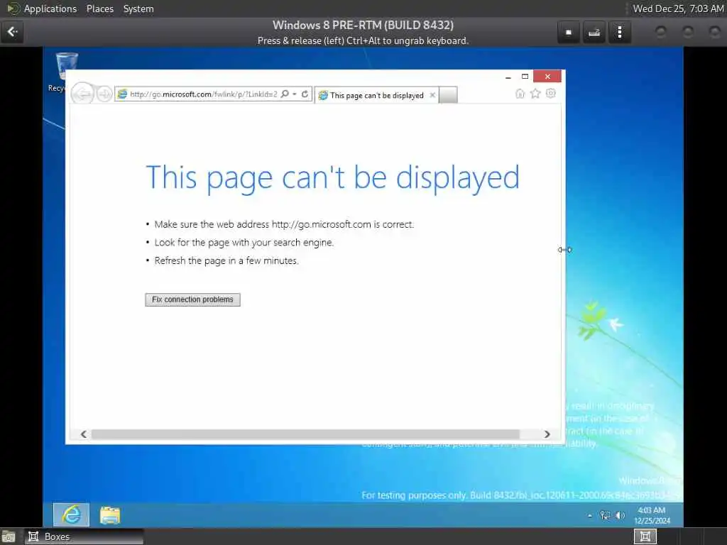
Task: Open the System menu
Action: click(x=138, y=9)
